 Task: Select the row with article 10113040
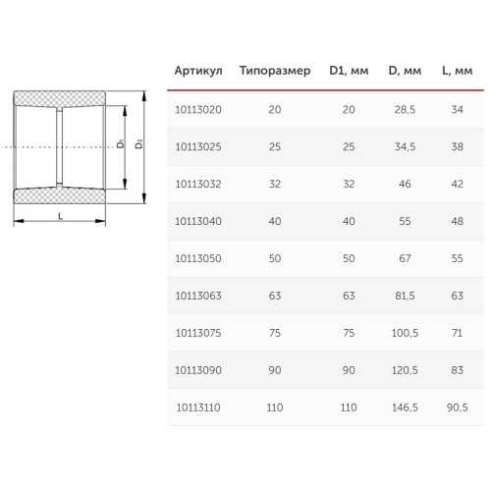pyautogui.click(x=325, y=221)
